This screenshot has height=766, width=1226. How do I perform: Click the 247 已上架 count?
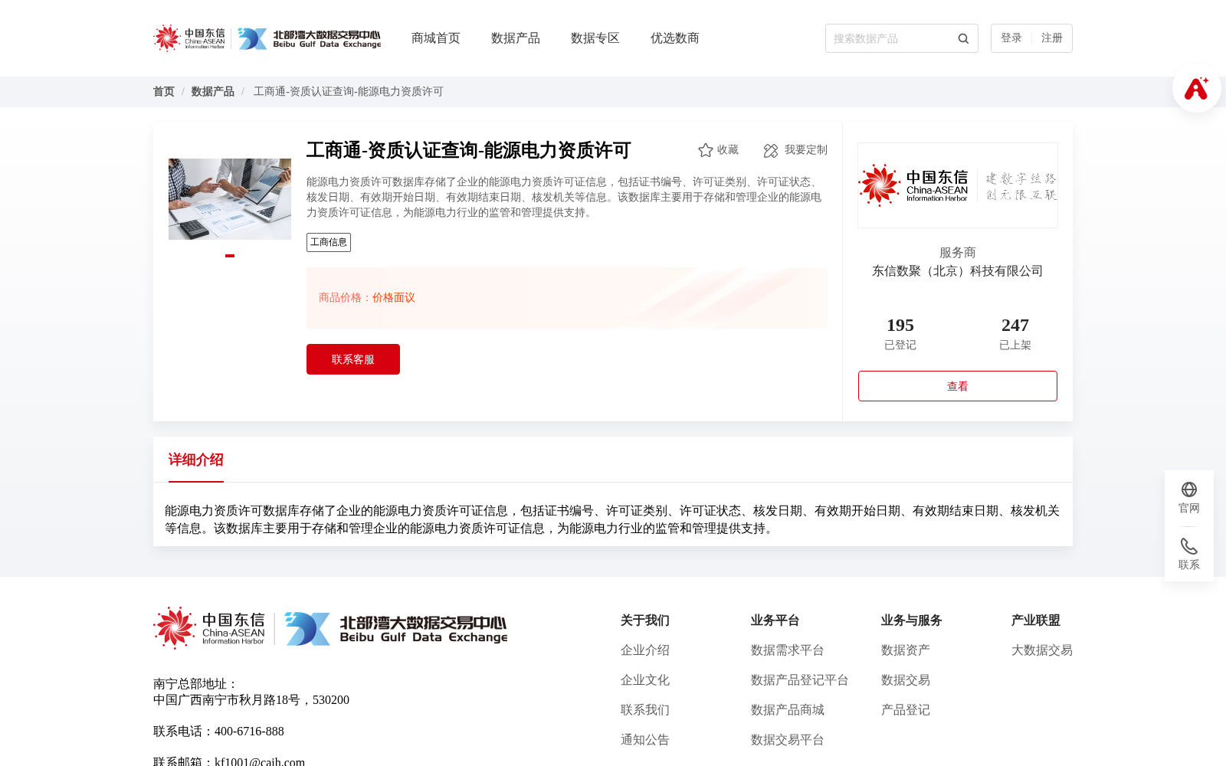[1015, 334]
